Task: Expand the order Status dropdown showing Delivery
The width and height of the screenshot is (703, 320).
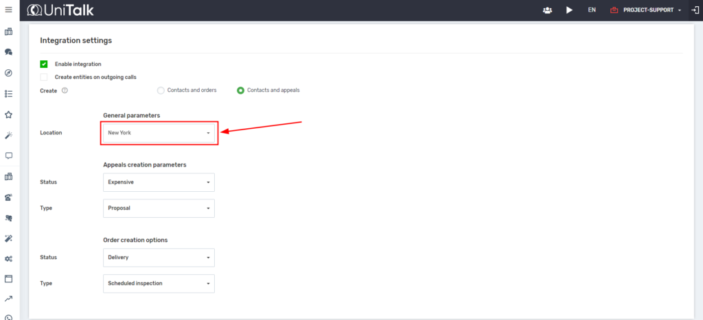Action: [x=159, y=258]
